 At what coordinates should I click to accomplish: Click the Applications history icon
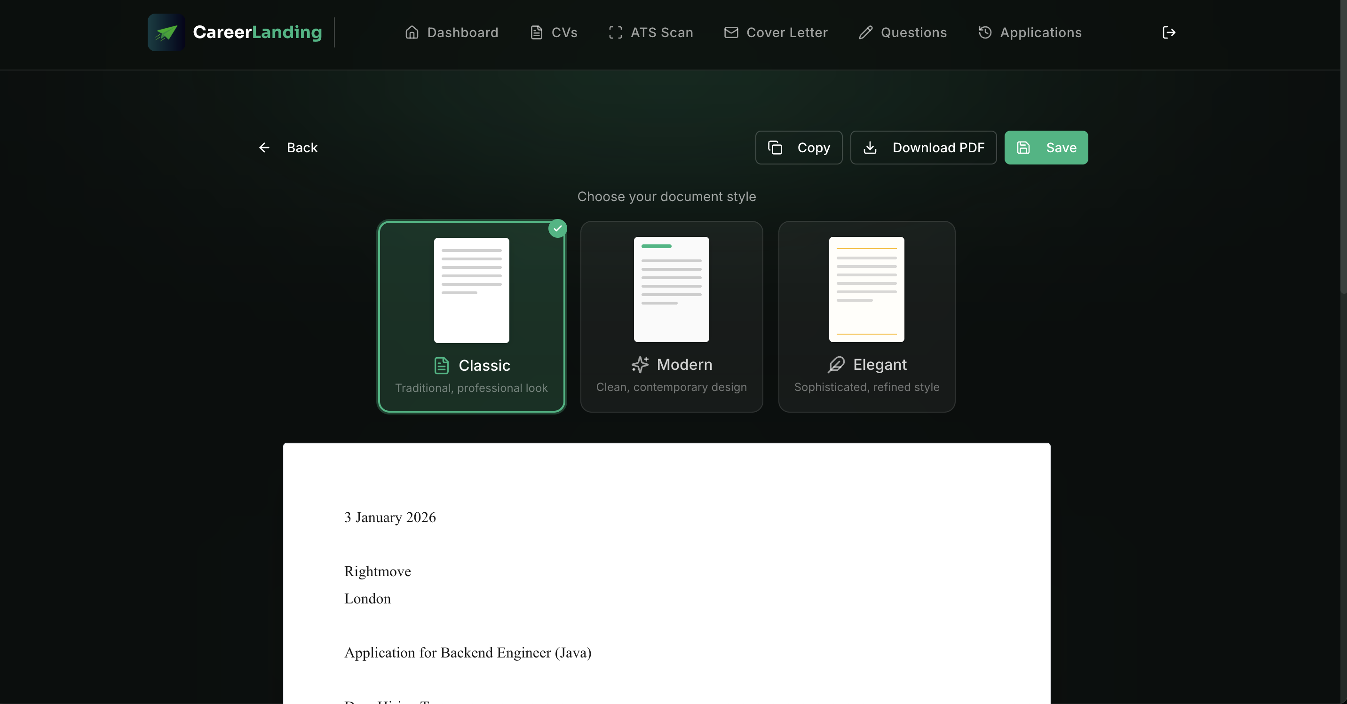(x=985, y=32)
